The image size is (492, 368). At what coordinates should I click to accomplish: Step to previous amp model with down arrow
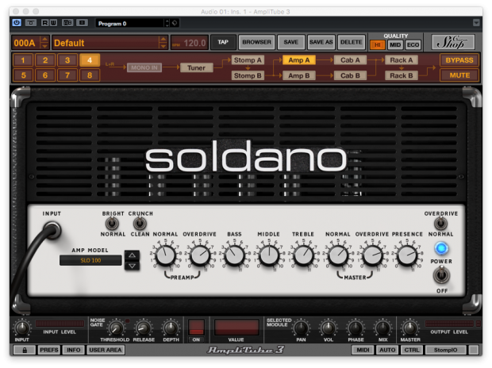click(132, 266)
